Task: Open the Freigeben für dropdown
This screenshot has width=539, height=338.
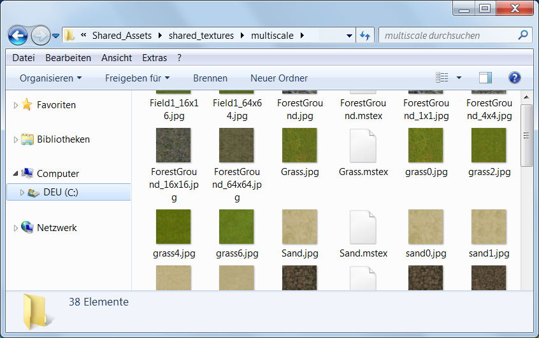Action: click(138, 78)
